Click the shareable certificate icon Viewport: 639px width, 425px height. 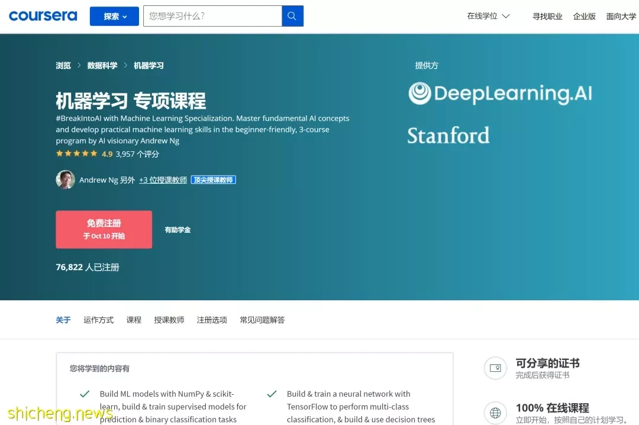point(495,368)
